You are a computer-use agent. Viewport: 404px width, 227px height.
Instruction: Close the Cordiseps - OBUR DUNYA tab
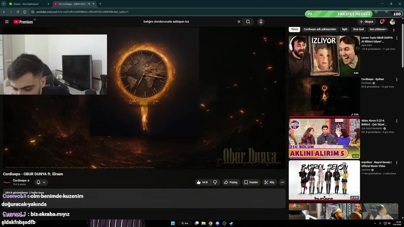click(93, 4)
